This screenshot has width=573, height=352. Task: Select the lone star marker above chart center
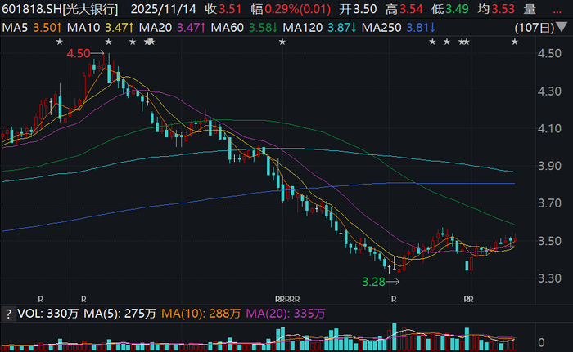pyautogui.click(x=282, y=42)
